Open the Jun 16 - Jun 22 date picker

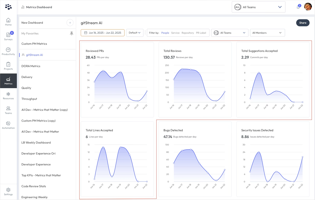tap(103, 33)
